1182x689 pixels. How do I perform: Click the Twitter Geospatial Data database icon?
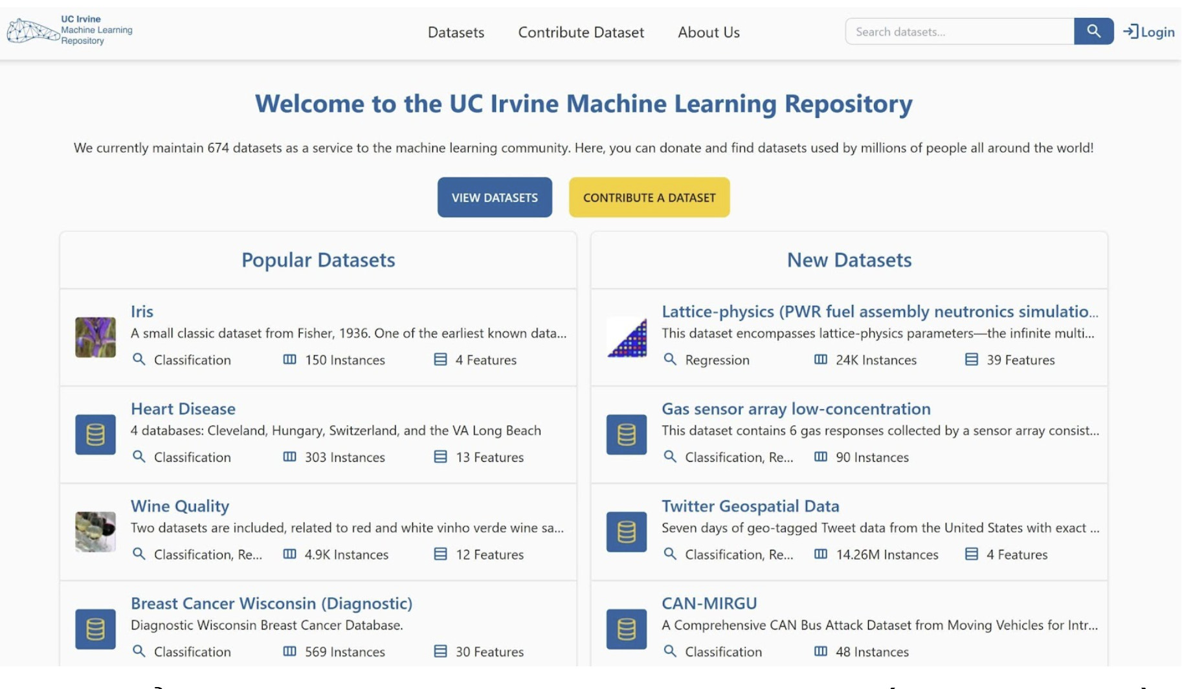coord(627,532)
